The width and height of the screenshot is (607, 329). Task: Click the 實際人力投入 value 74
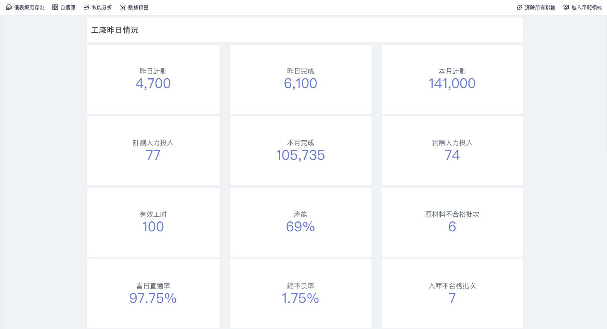click(452, 155)
